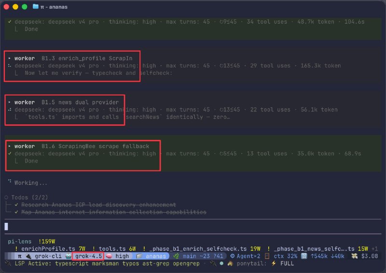The height and width of the screenshot is (273, 386).
Task: Click the folder icon before 'ananas' in status bar
Action: [139, 256]
